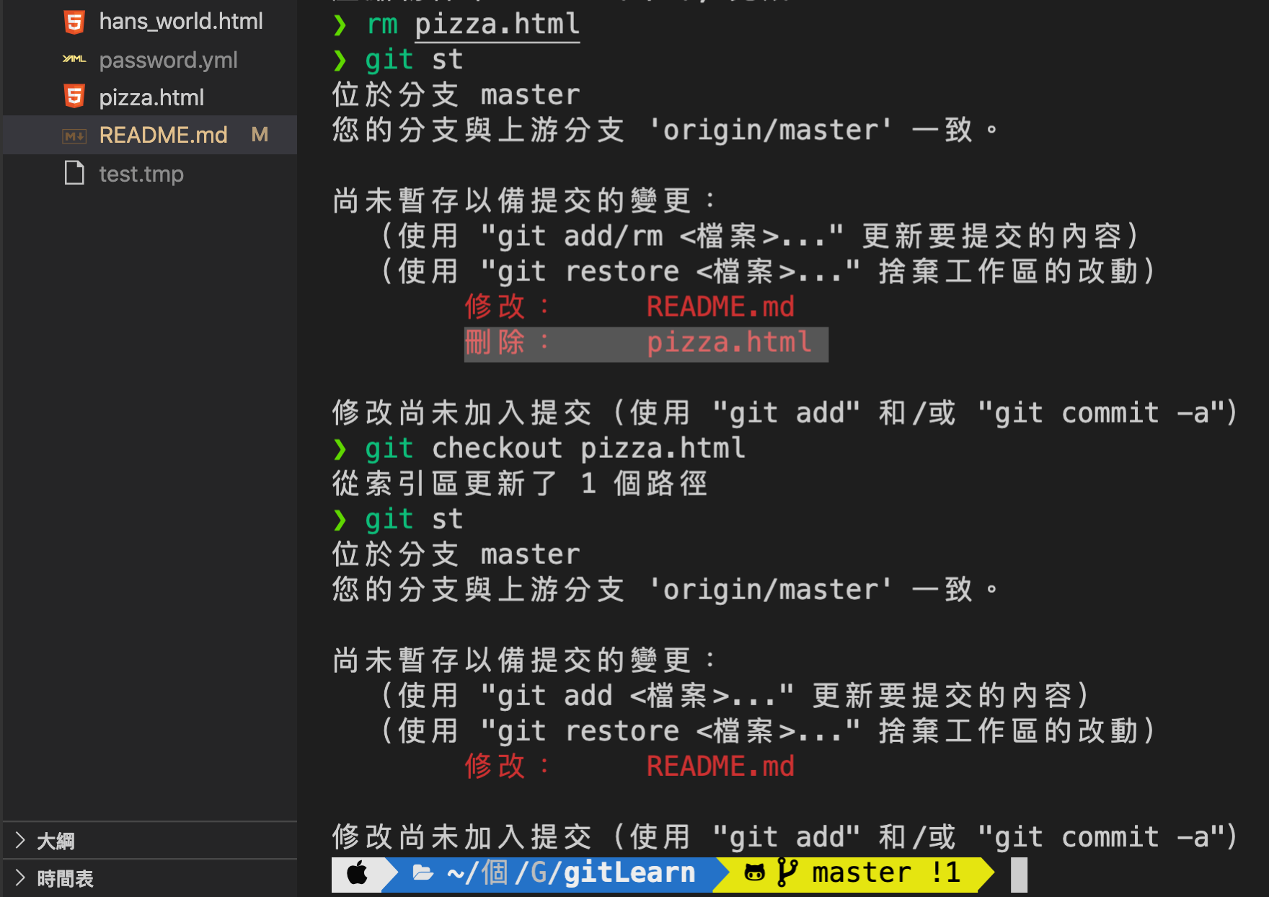
Task: Click the first 'git st' command
Action: point(399,60)
